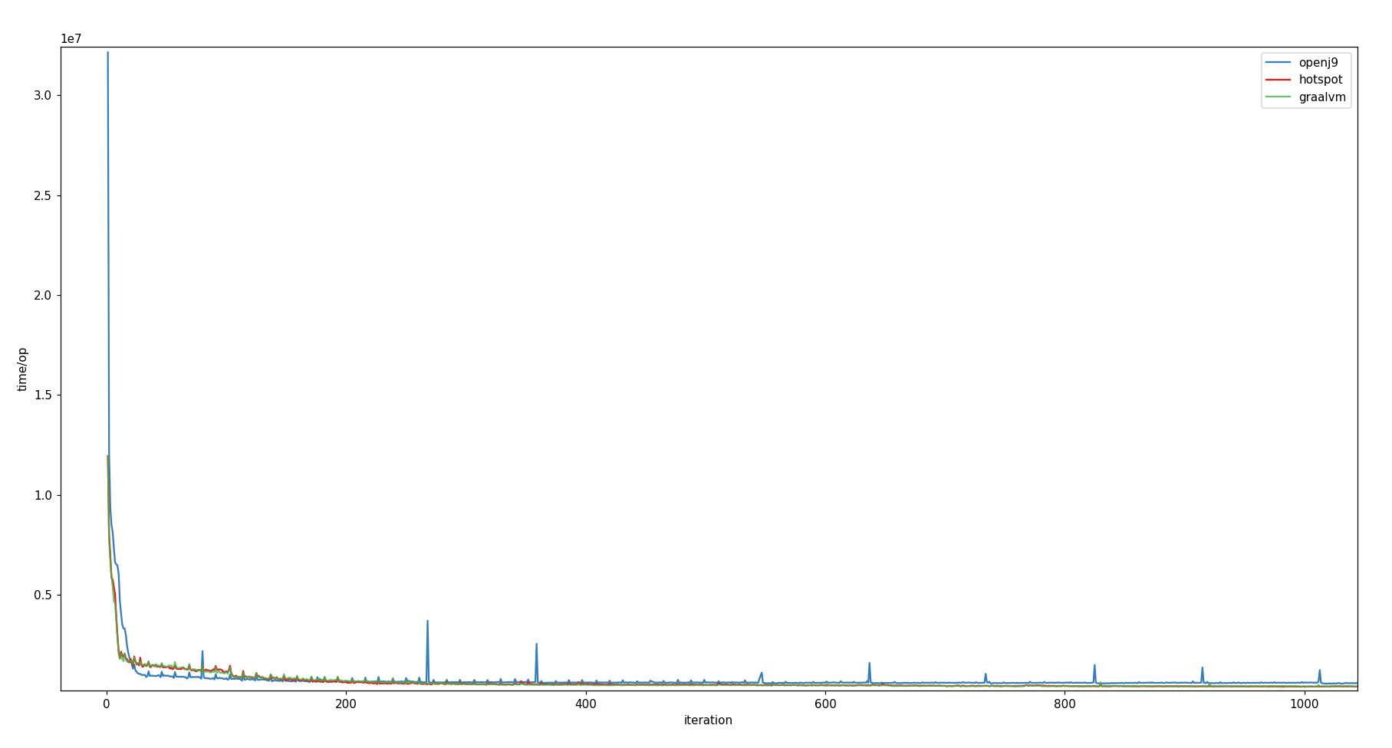Select the hotspot legend label text

click(x=1320, y=80)
